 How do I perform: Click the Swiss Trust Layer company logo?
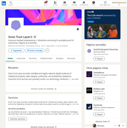pos(16,25)
